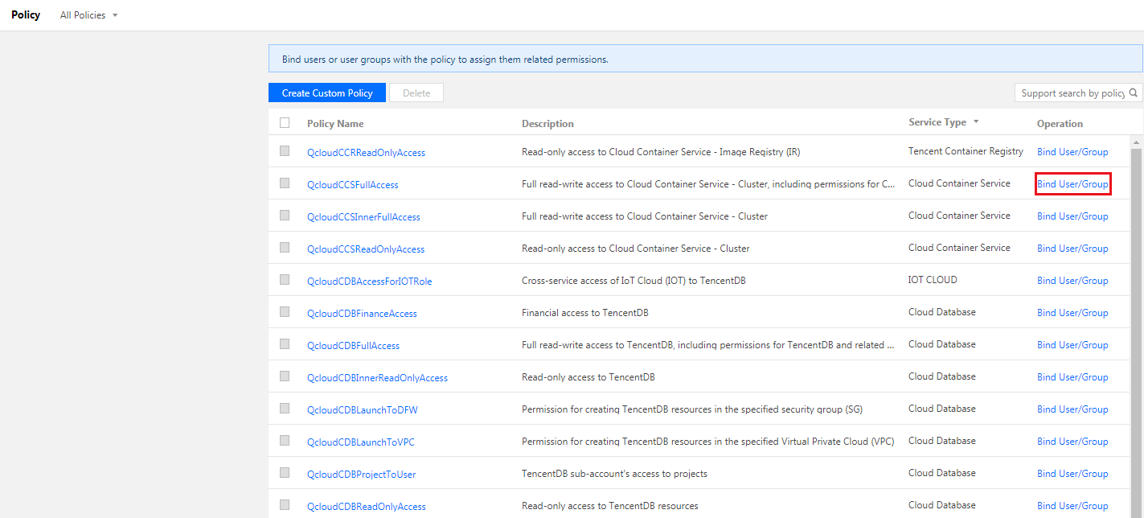Click the search magnifier icon
The image size is (1144, 518).
point(1134,92)
